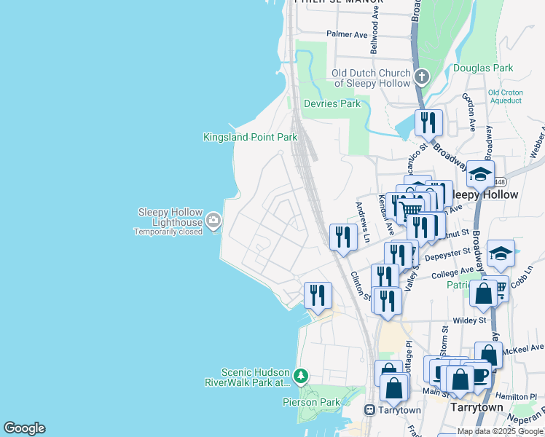Image resolution: width=545 pixels, height=437 pixels.
Task: Click the Kendall Ave street label
Action: pyautogui.click(x=386, y=215)
